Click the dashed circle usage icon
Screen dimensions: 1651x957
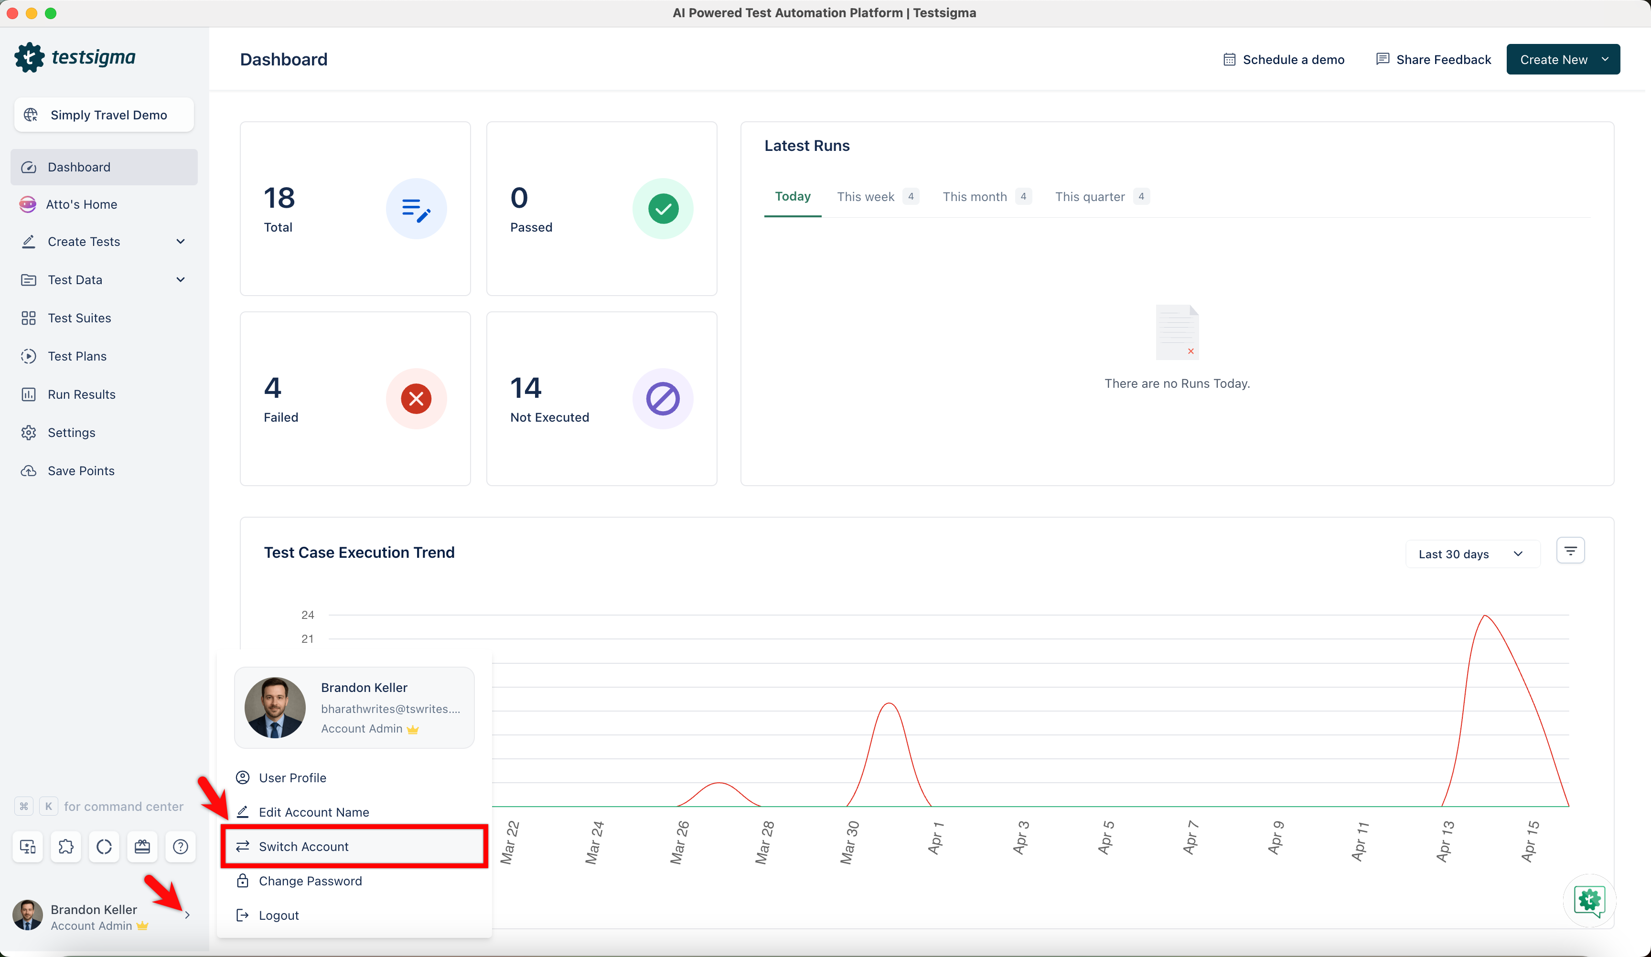(x=104, y=846)
